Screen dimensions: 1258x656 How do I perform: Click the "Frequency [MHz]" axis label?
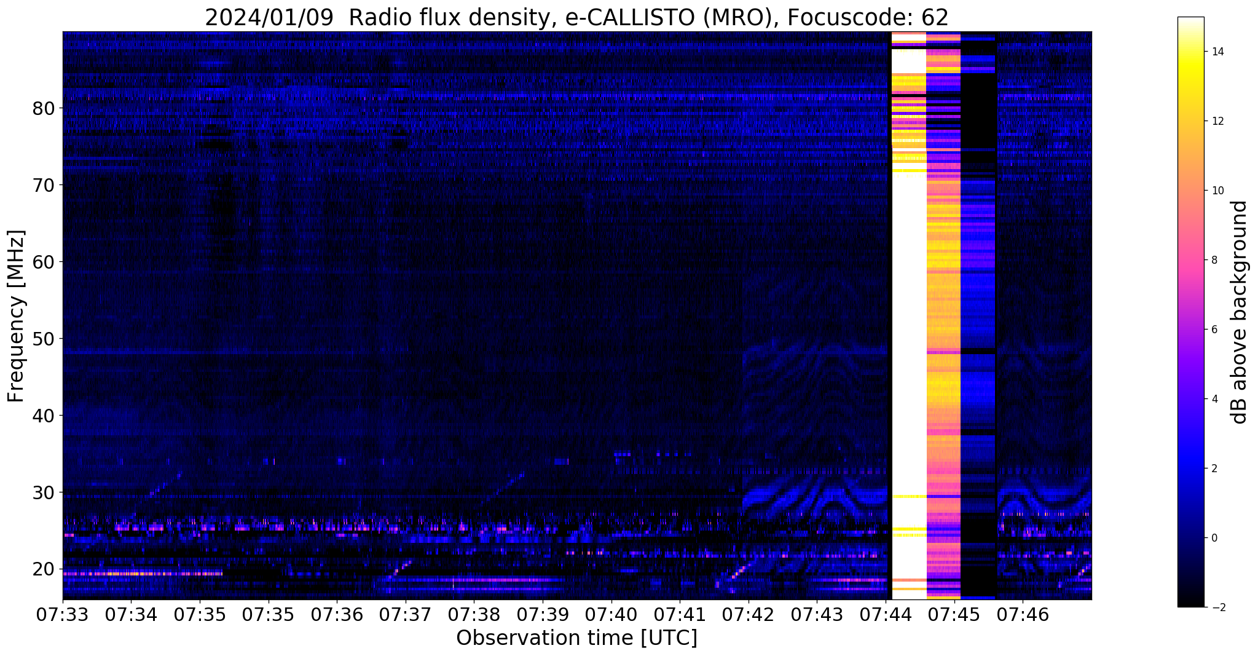[17, 316]
